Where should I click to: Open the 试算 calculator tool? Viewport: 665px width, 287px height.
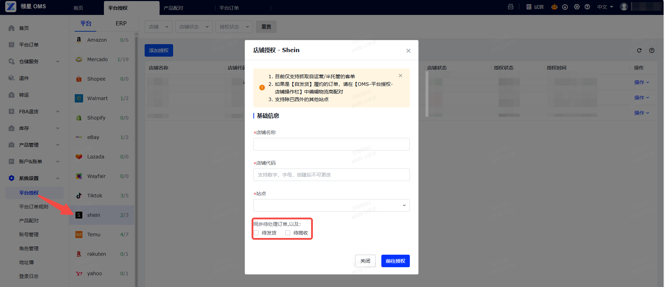535,7
